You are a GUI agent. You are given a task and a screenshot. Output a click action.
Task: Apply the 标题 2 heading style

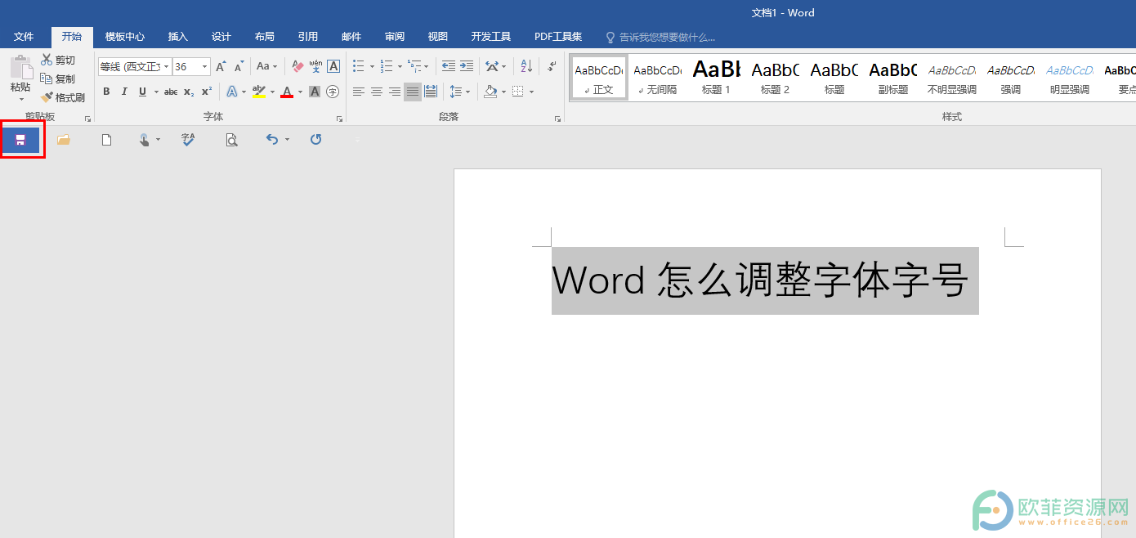tap(776, 78)
